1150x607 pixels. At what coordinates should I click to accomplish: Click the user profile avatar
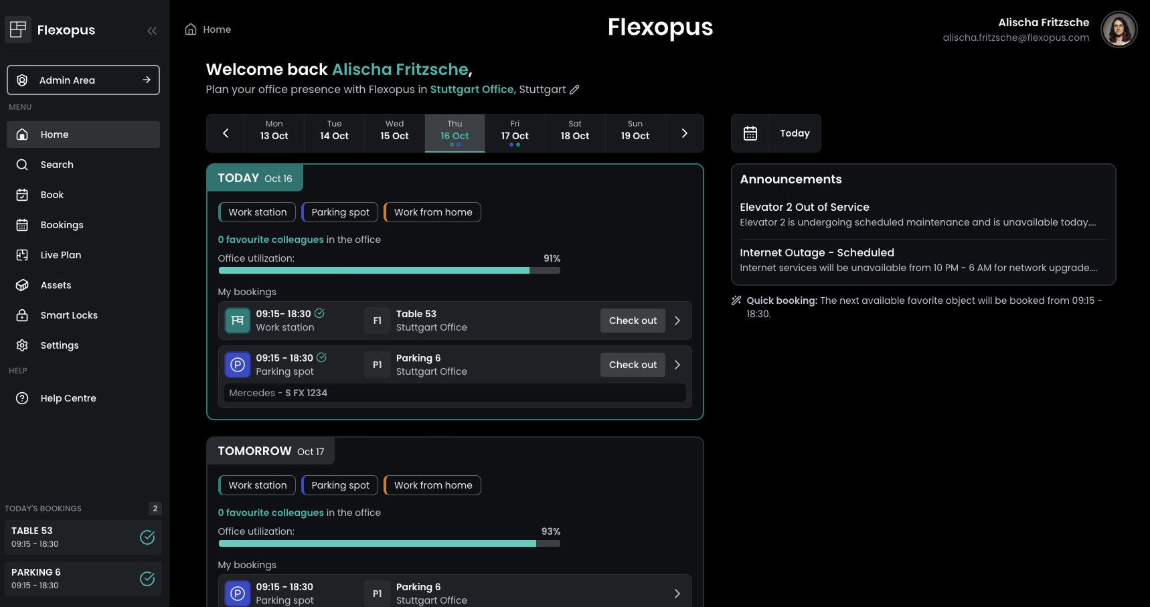click(x=1119, y=29)
